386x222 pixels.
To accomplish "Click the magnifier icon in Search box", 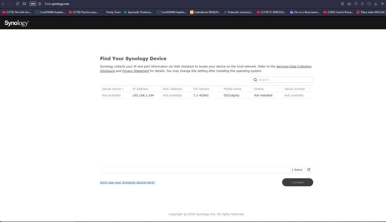I will point(255,80).
